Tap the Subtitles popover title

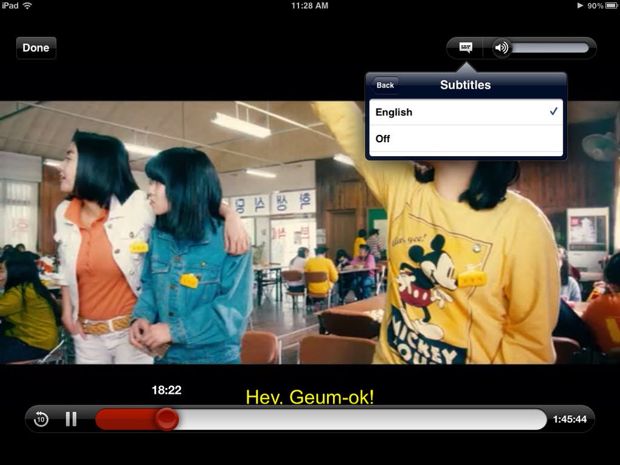coord(466,85)
